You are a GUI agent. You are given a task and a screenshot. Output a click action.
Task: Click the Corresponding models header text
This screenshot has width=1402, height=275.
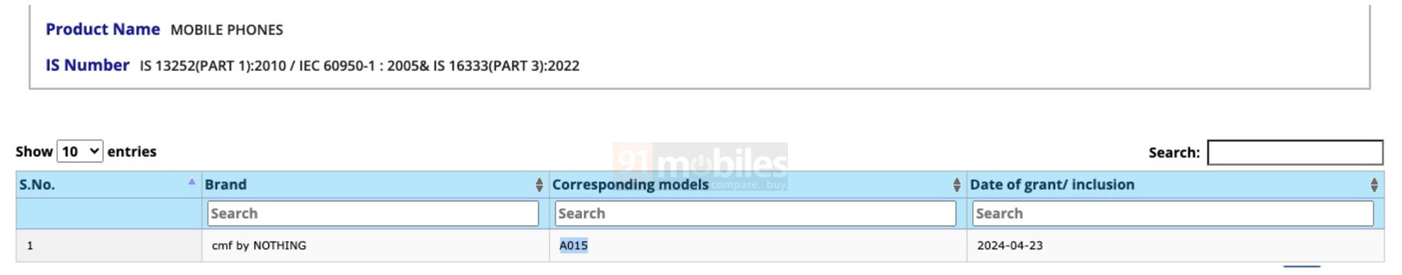(x=630, y=185)
